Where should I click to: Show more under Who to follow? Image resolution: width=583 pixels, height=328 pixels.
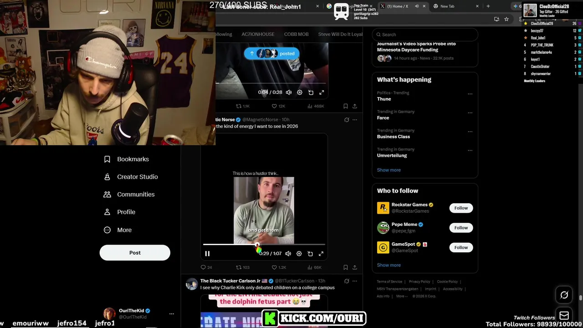[x=389, y=265]
